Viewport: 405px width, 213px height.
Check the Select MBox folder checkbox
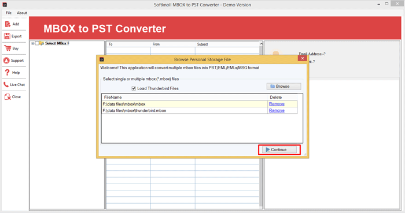37,43
